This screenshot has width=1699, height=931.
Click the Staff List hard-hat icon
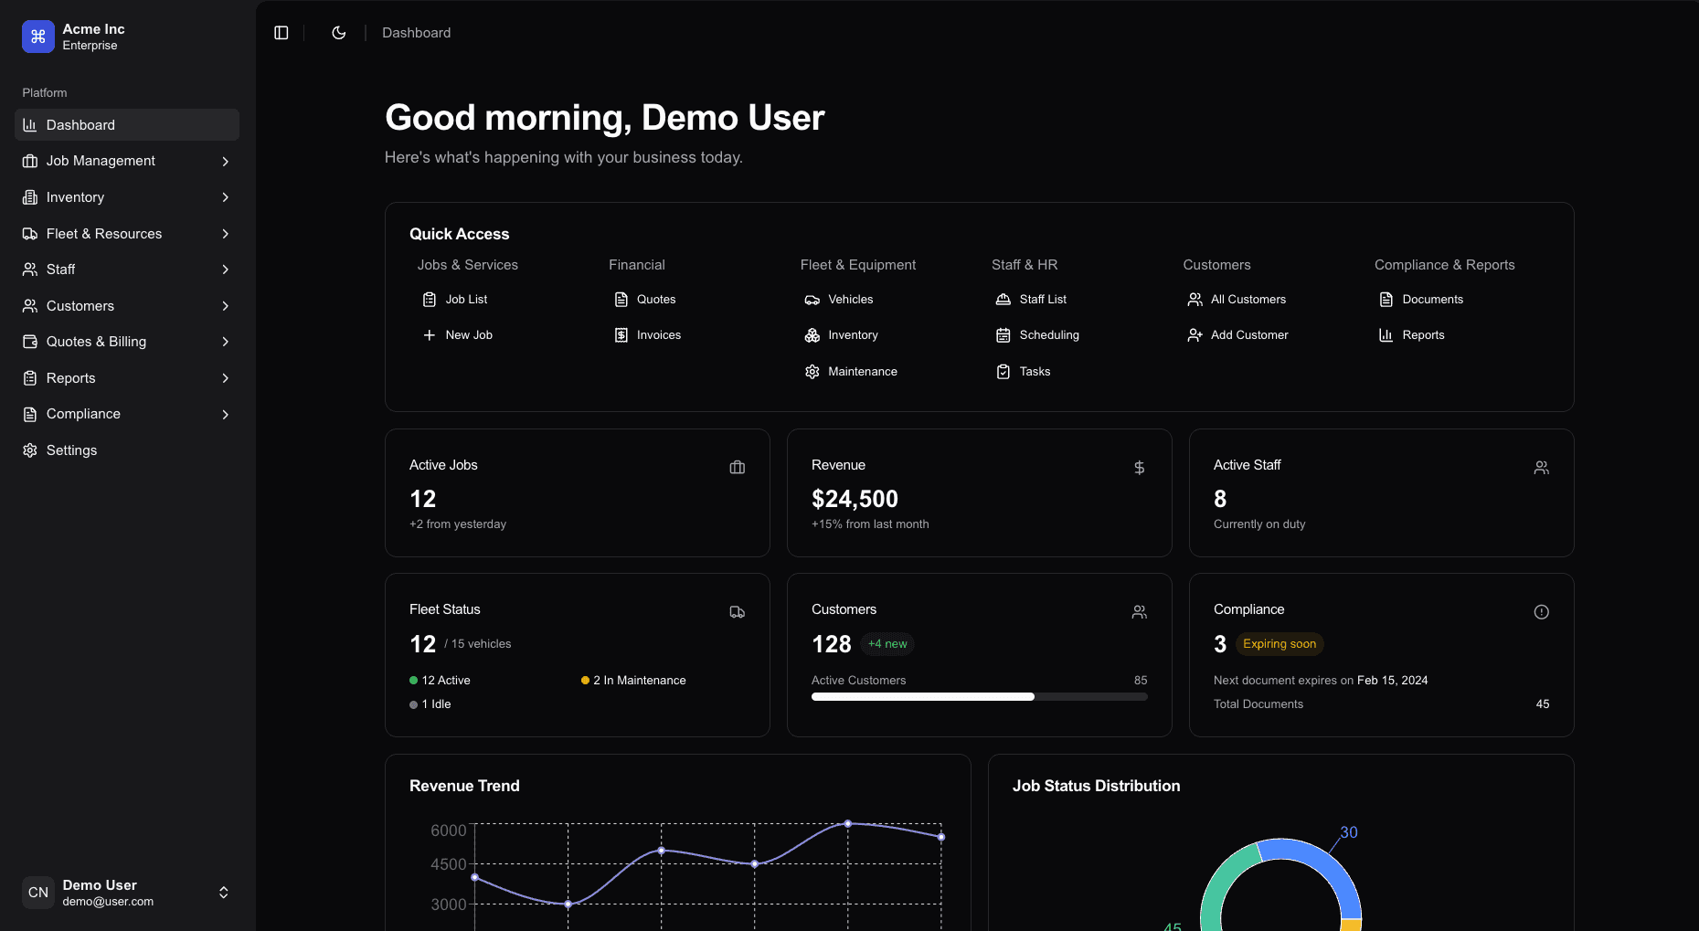click(1003, 300)
